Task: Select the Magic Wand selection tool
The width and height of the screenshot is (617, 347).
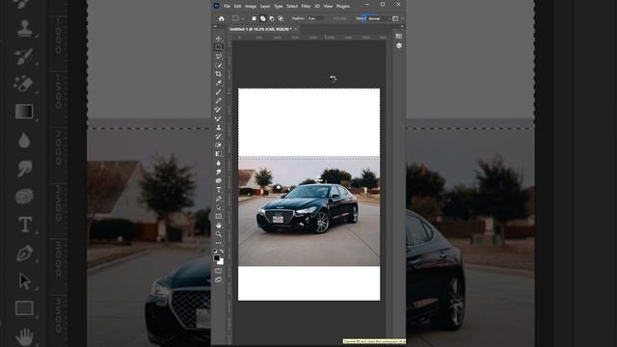Action: click(219, 66)
